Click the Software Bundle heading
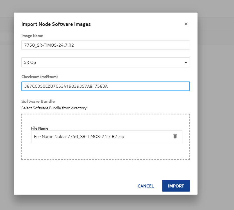 [38, 101]
